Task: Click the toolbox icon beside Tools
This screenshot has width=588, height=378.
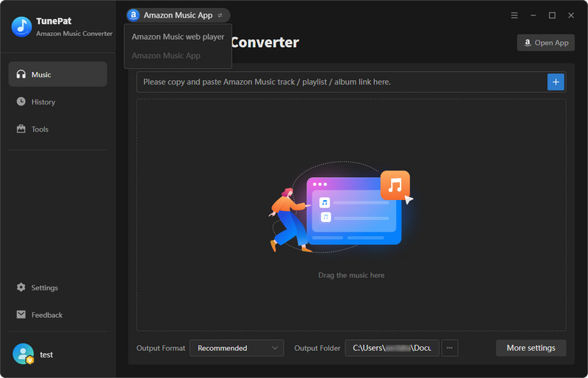Action: pos(21,129)
